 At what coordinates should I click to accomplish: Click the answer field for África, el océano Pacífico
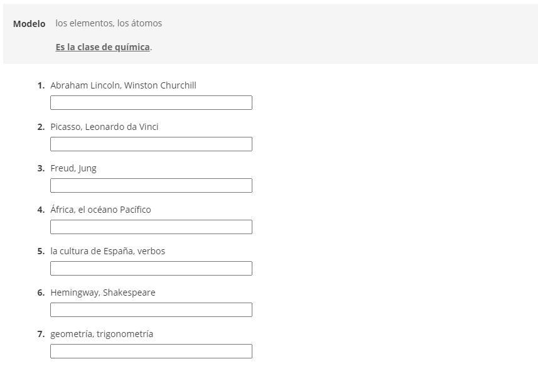point(151,227)
